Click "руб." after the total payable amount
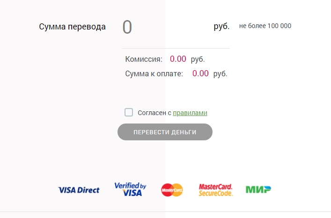Screen dimensions: 331x218 (220, 73)
